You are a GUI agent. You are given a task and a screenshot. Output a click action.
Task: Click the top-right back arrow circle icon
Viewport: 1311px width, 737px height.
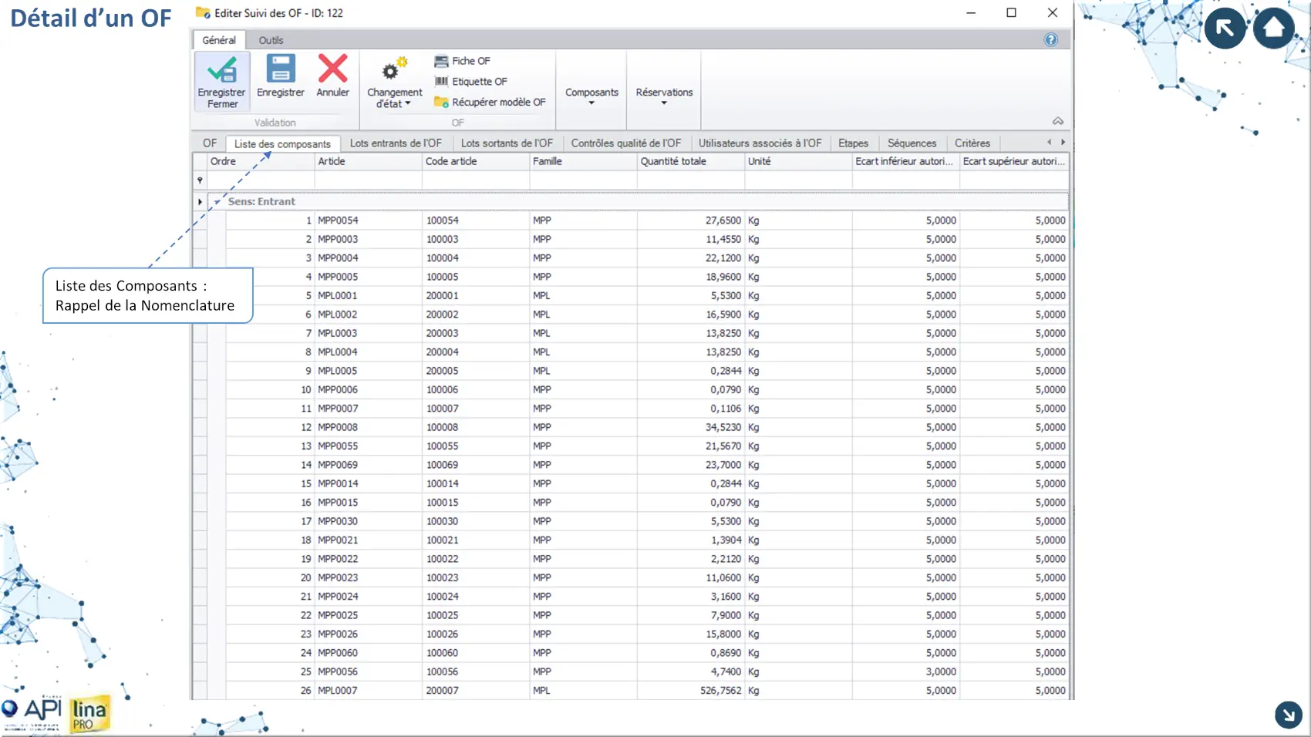1224,29
